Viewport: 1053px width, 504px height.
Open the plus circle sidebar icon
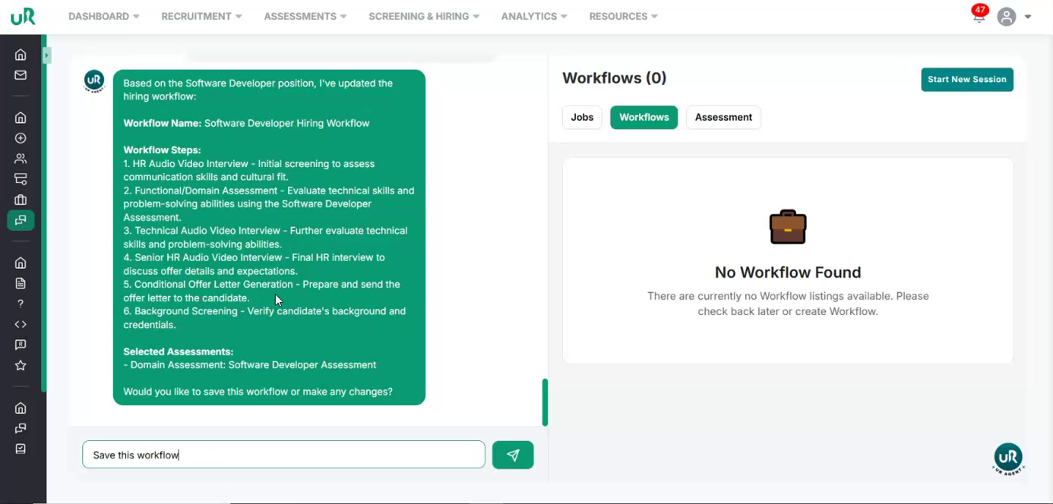[x=21, y=138]
